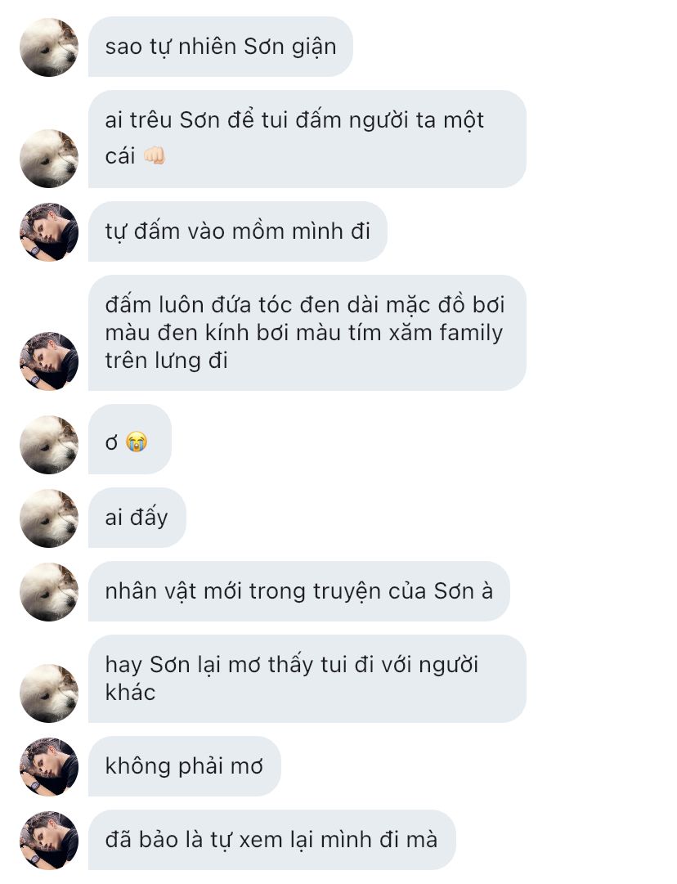Click the dog avatar beside "sao tự nhiên Sơn giận"
This screenshot has width=677, height=884.
(x=49, y=47)
